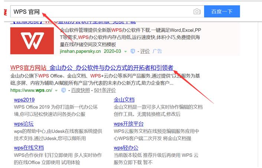This screenshot has height=168, width=262.
Task: Click the description text starting 金山办公旗下WPS Office
Action: click(x=105, y=79)
